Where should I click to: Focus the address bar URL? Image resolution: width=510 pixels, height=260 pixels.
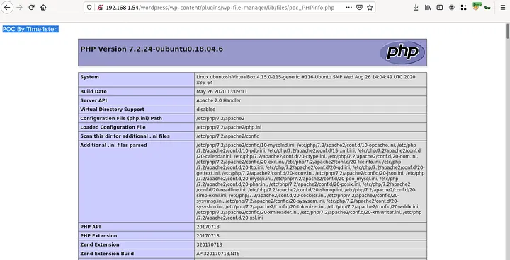220,8
